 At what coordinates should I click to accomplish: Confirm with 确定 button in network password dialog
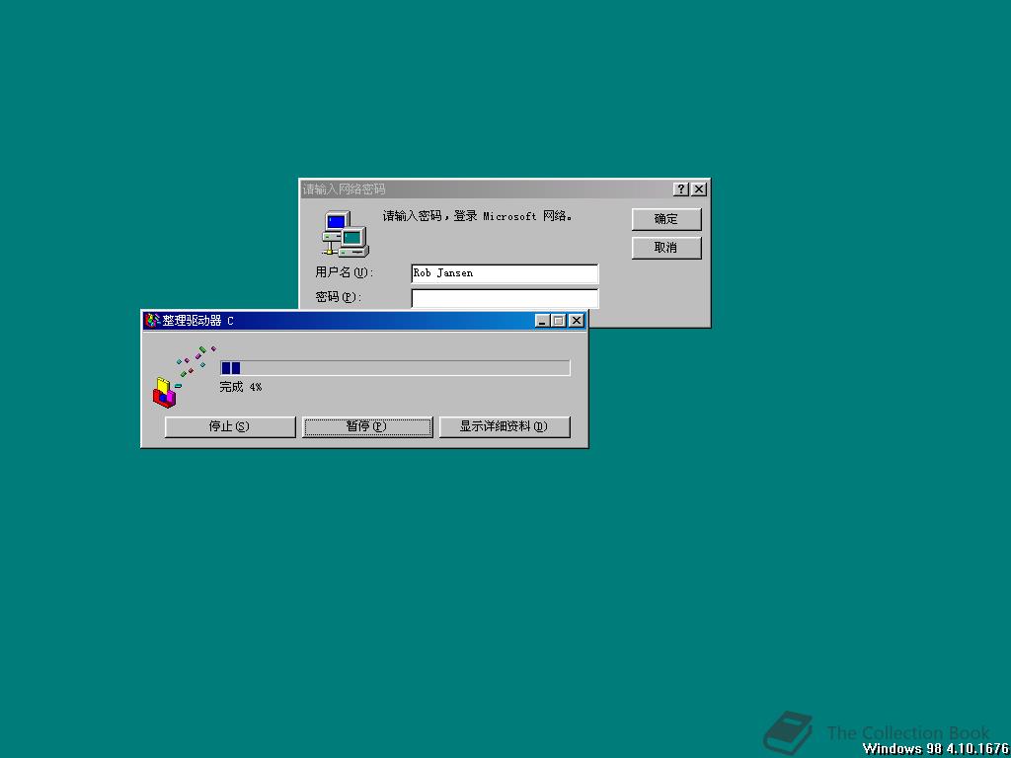pos(666,219)
